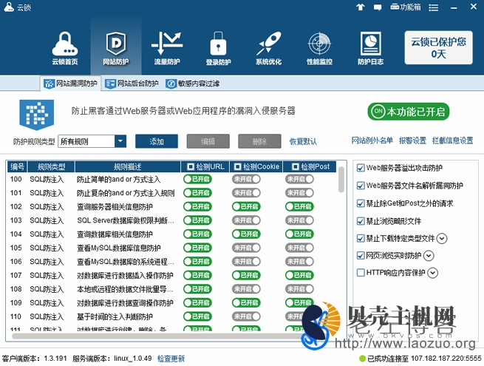Open the 功能箱 toolbox
The width and height of the screenshot is (484, 366).
(x=405, y=7)
